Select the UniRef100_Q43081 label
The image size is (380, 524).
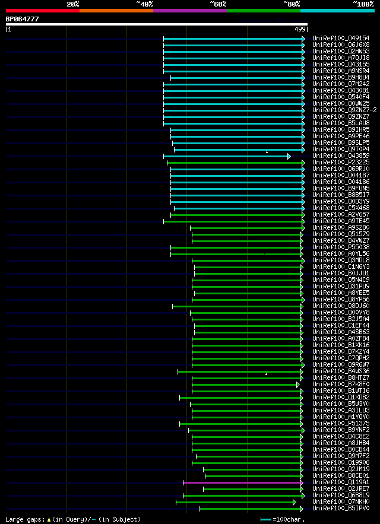pyautogui.click(x=341, y=91)
